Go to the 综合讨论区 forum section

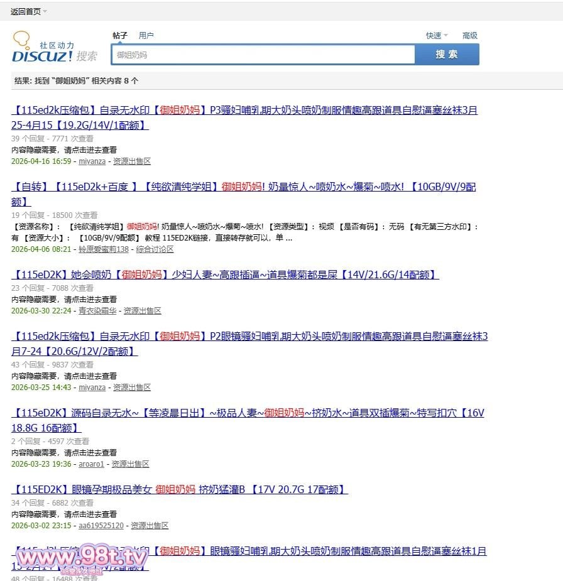click(x=155, y=249)
